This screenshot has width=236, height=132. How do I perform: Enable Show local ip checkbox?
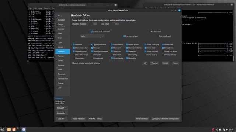(x=145, y=55)
